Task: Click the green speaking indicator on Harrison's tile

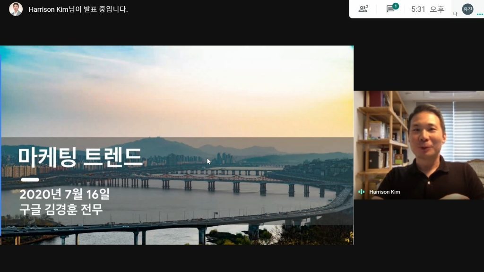Action: point(362,192)
